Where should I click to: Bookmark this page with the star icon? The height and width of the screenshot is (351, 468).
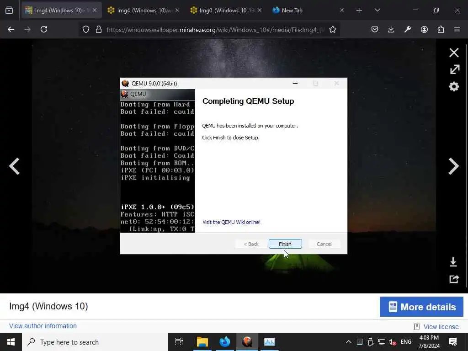(x=333, y=29)
